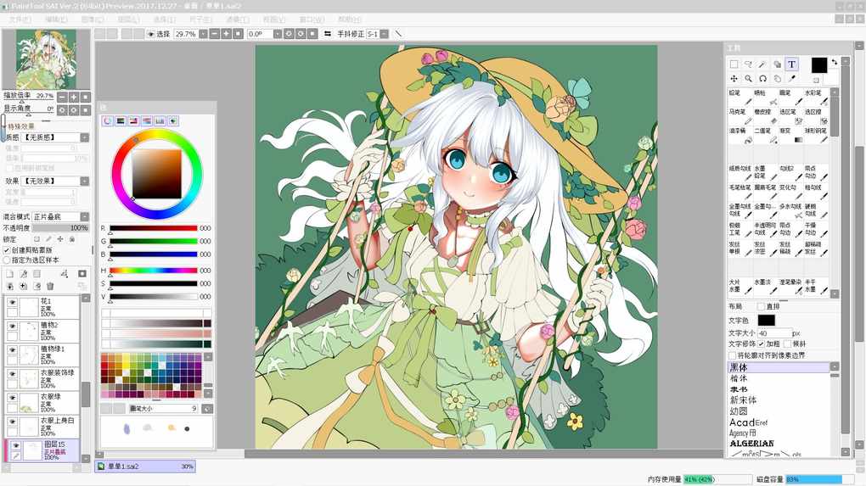Select the Text (T) tool
This screenshot has height=486, width=866.
tap(791, 64)
